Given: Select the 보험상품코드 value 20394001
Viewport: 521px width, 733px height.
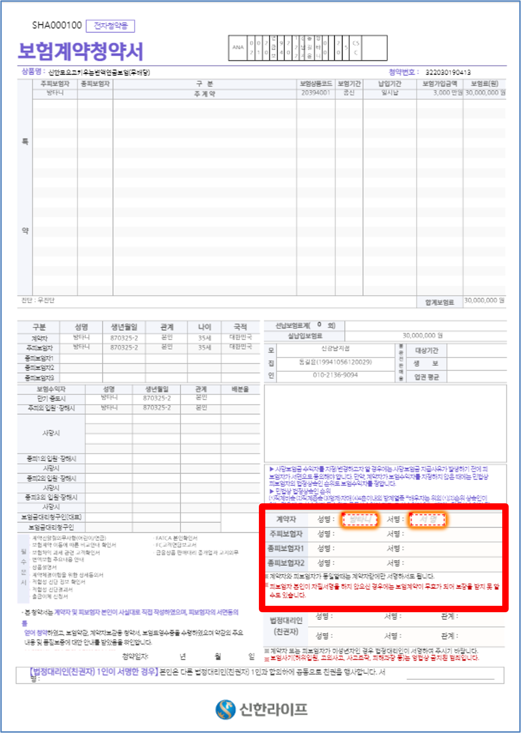Looking at the screenshot, I should (316, 92).
